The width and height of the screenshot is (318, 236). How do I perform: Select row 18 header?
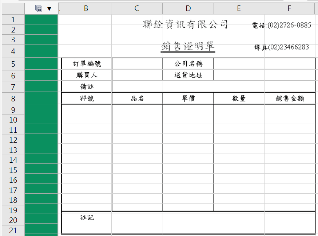click(x=13, y=200)
